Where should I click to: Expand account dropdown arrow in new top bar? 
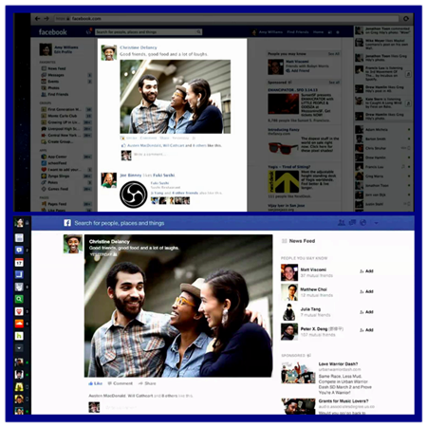coord(376,223)
